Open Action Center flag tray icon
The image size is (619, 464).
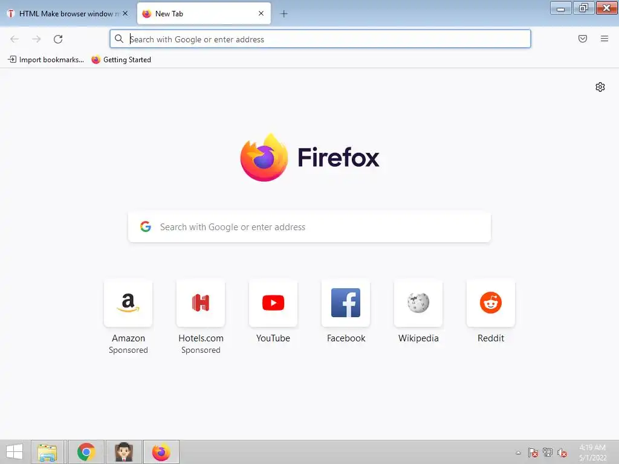[x=533, y=453]
